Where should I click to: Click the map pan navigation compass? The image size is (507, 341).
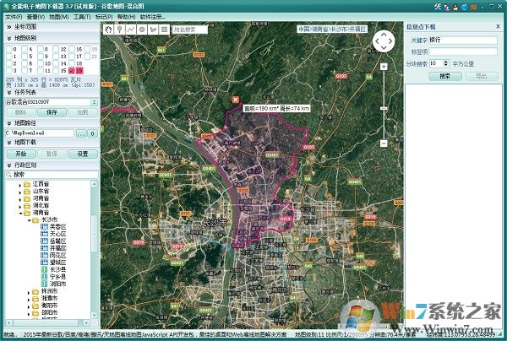(383, 41)
